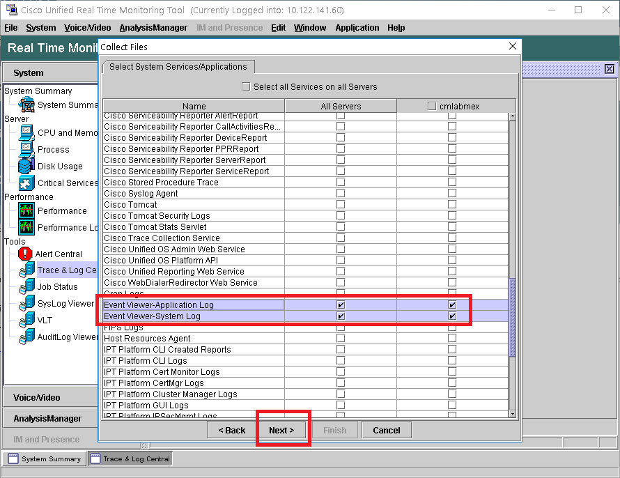Click the < Back button
The width and height of the screenshot is (620, 478).
pyautogui.click(x=232, y=430)
